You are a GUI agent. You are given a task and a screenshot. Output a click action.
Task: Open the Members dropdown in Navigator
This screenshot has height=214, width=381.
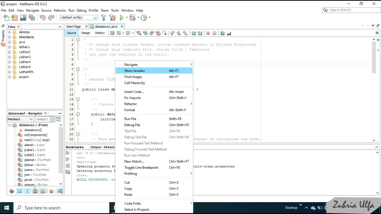(20, 119)
